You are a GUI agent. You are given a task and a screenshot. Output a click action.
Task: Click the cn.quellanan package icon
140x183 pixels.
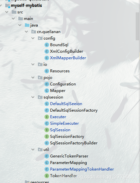tap(34, 32)
